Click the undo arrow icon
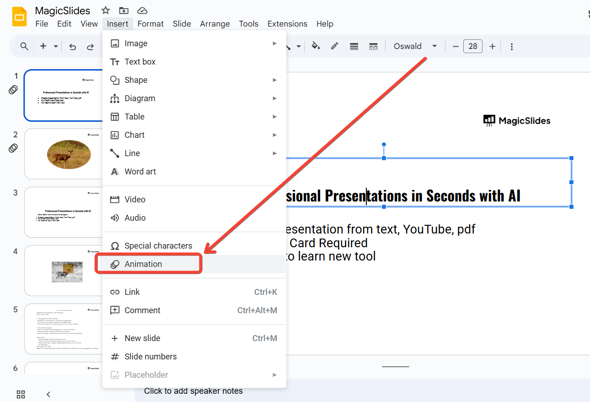Screen dimensions: 590x402 point(73,47)
